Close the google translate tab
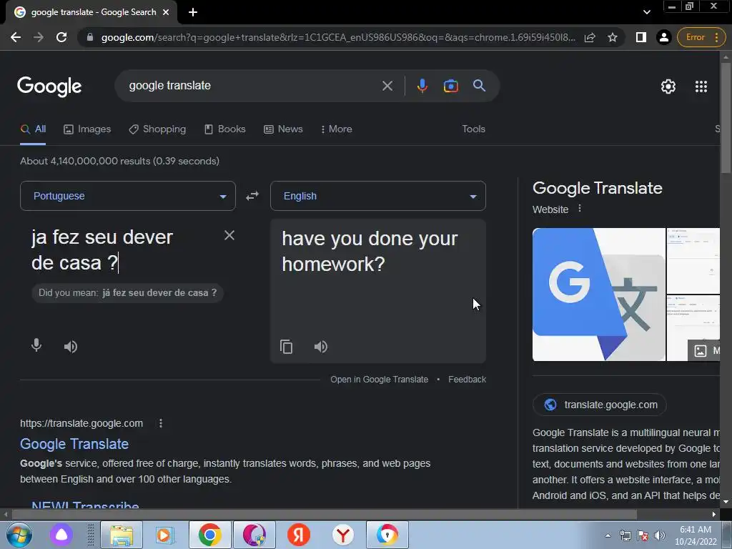The width and height of the screenshot is (732, 549). 166,12
